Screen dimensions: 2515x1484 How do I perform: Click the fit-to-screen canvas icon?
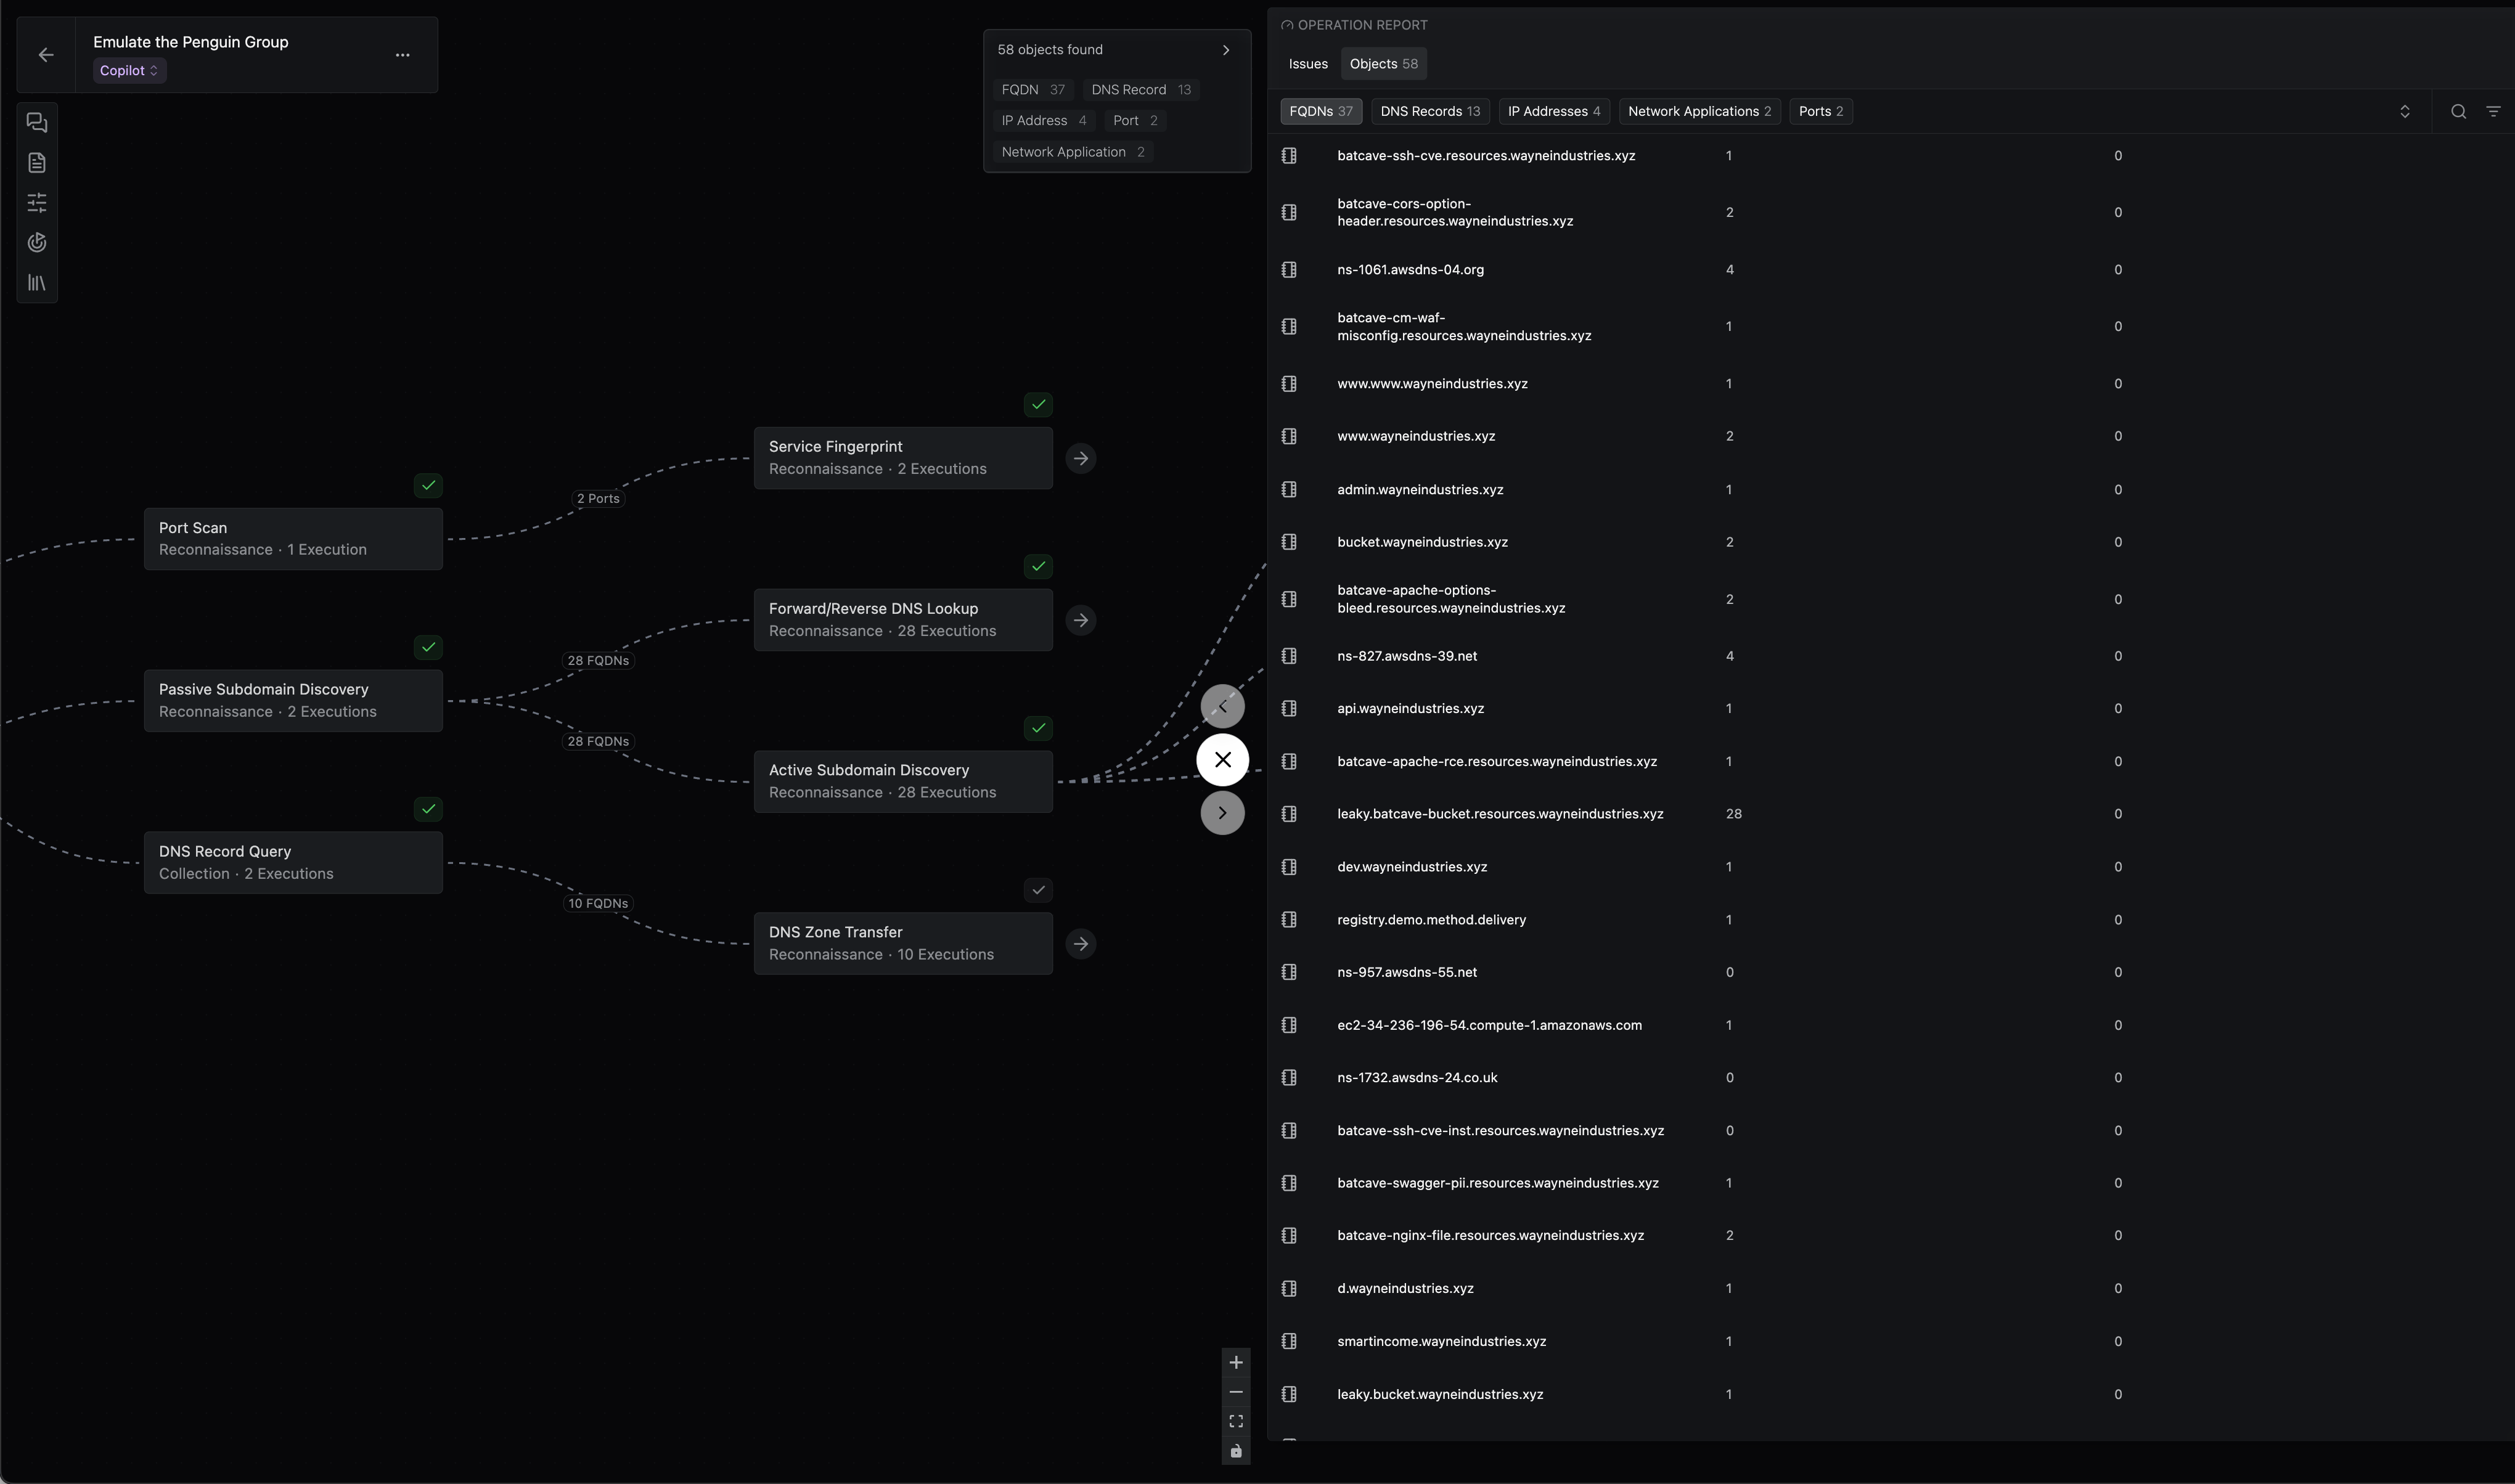tap(1236, 1421)
